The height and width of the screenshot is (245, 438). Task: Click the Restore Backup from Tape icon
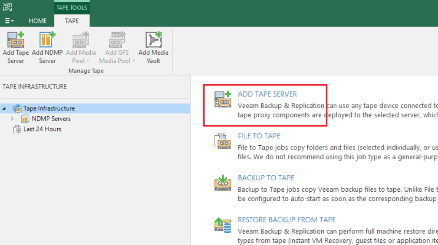click(223, 225)
